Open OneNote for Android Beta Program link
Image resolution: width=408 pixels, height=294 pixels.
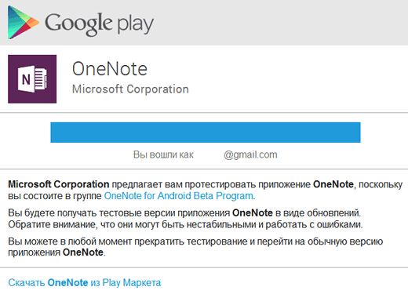[179, 196]
